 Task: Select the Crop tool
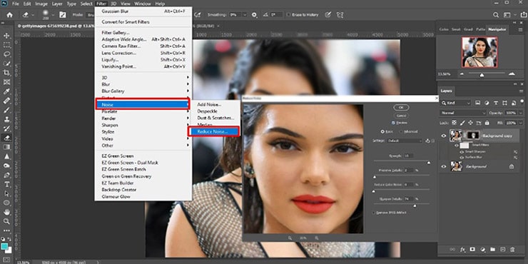(6, 73)
